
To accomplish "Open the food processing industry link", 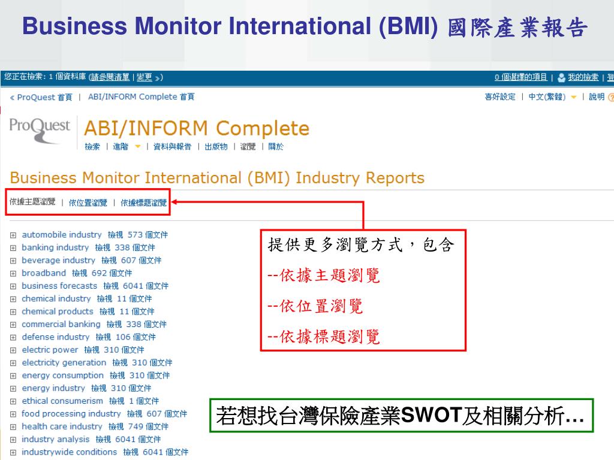I will (x=71, y=414).
